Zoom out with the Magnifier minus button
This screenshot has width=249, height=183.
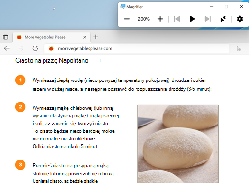click(127, 19)
